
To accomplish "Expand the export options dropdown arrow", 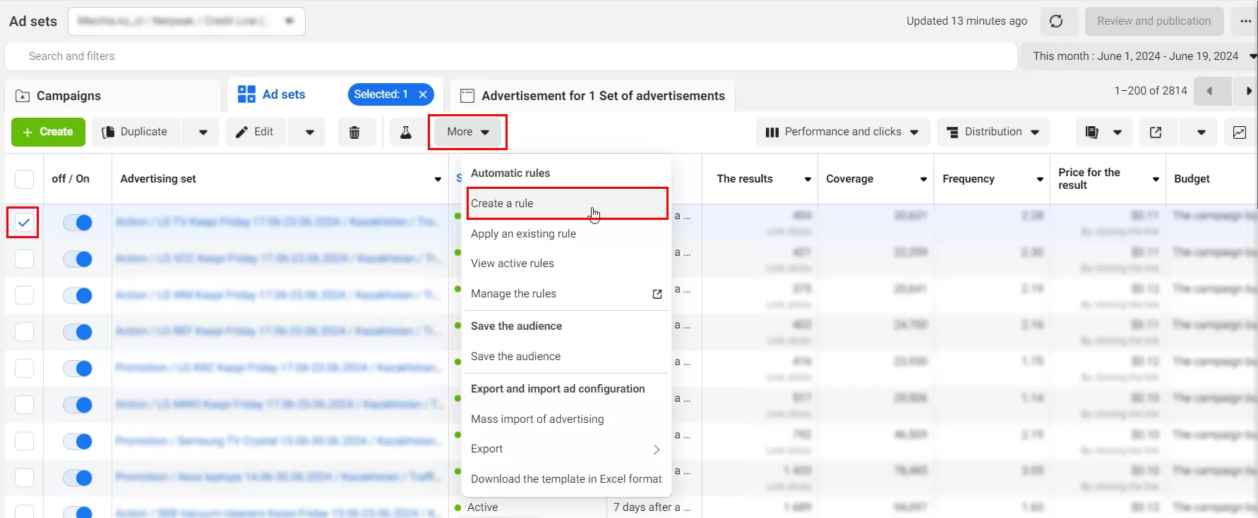I will [1202, 132].
